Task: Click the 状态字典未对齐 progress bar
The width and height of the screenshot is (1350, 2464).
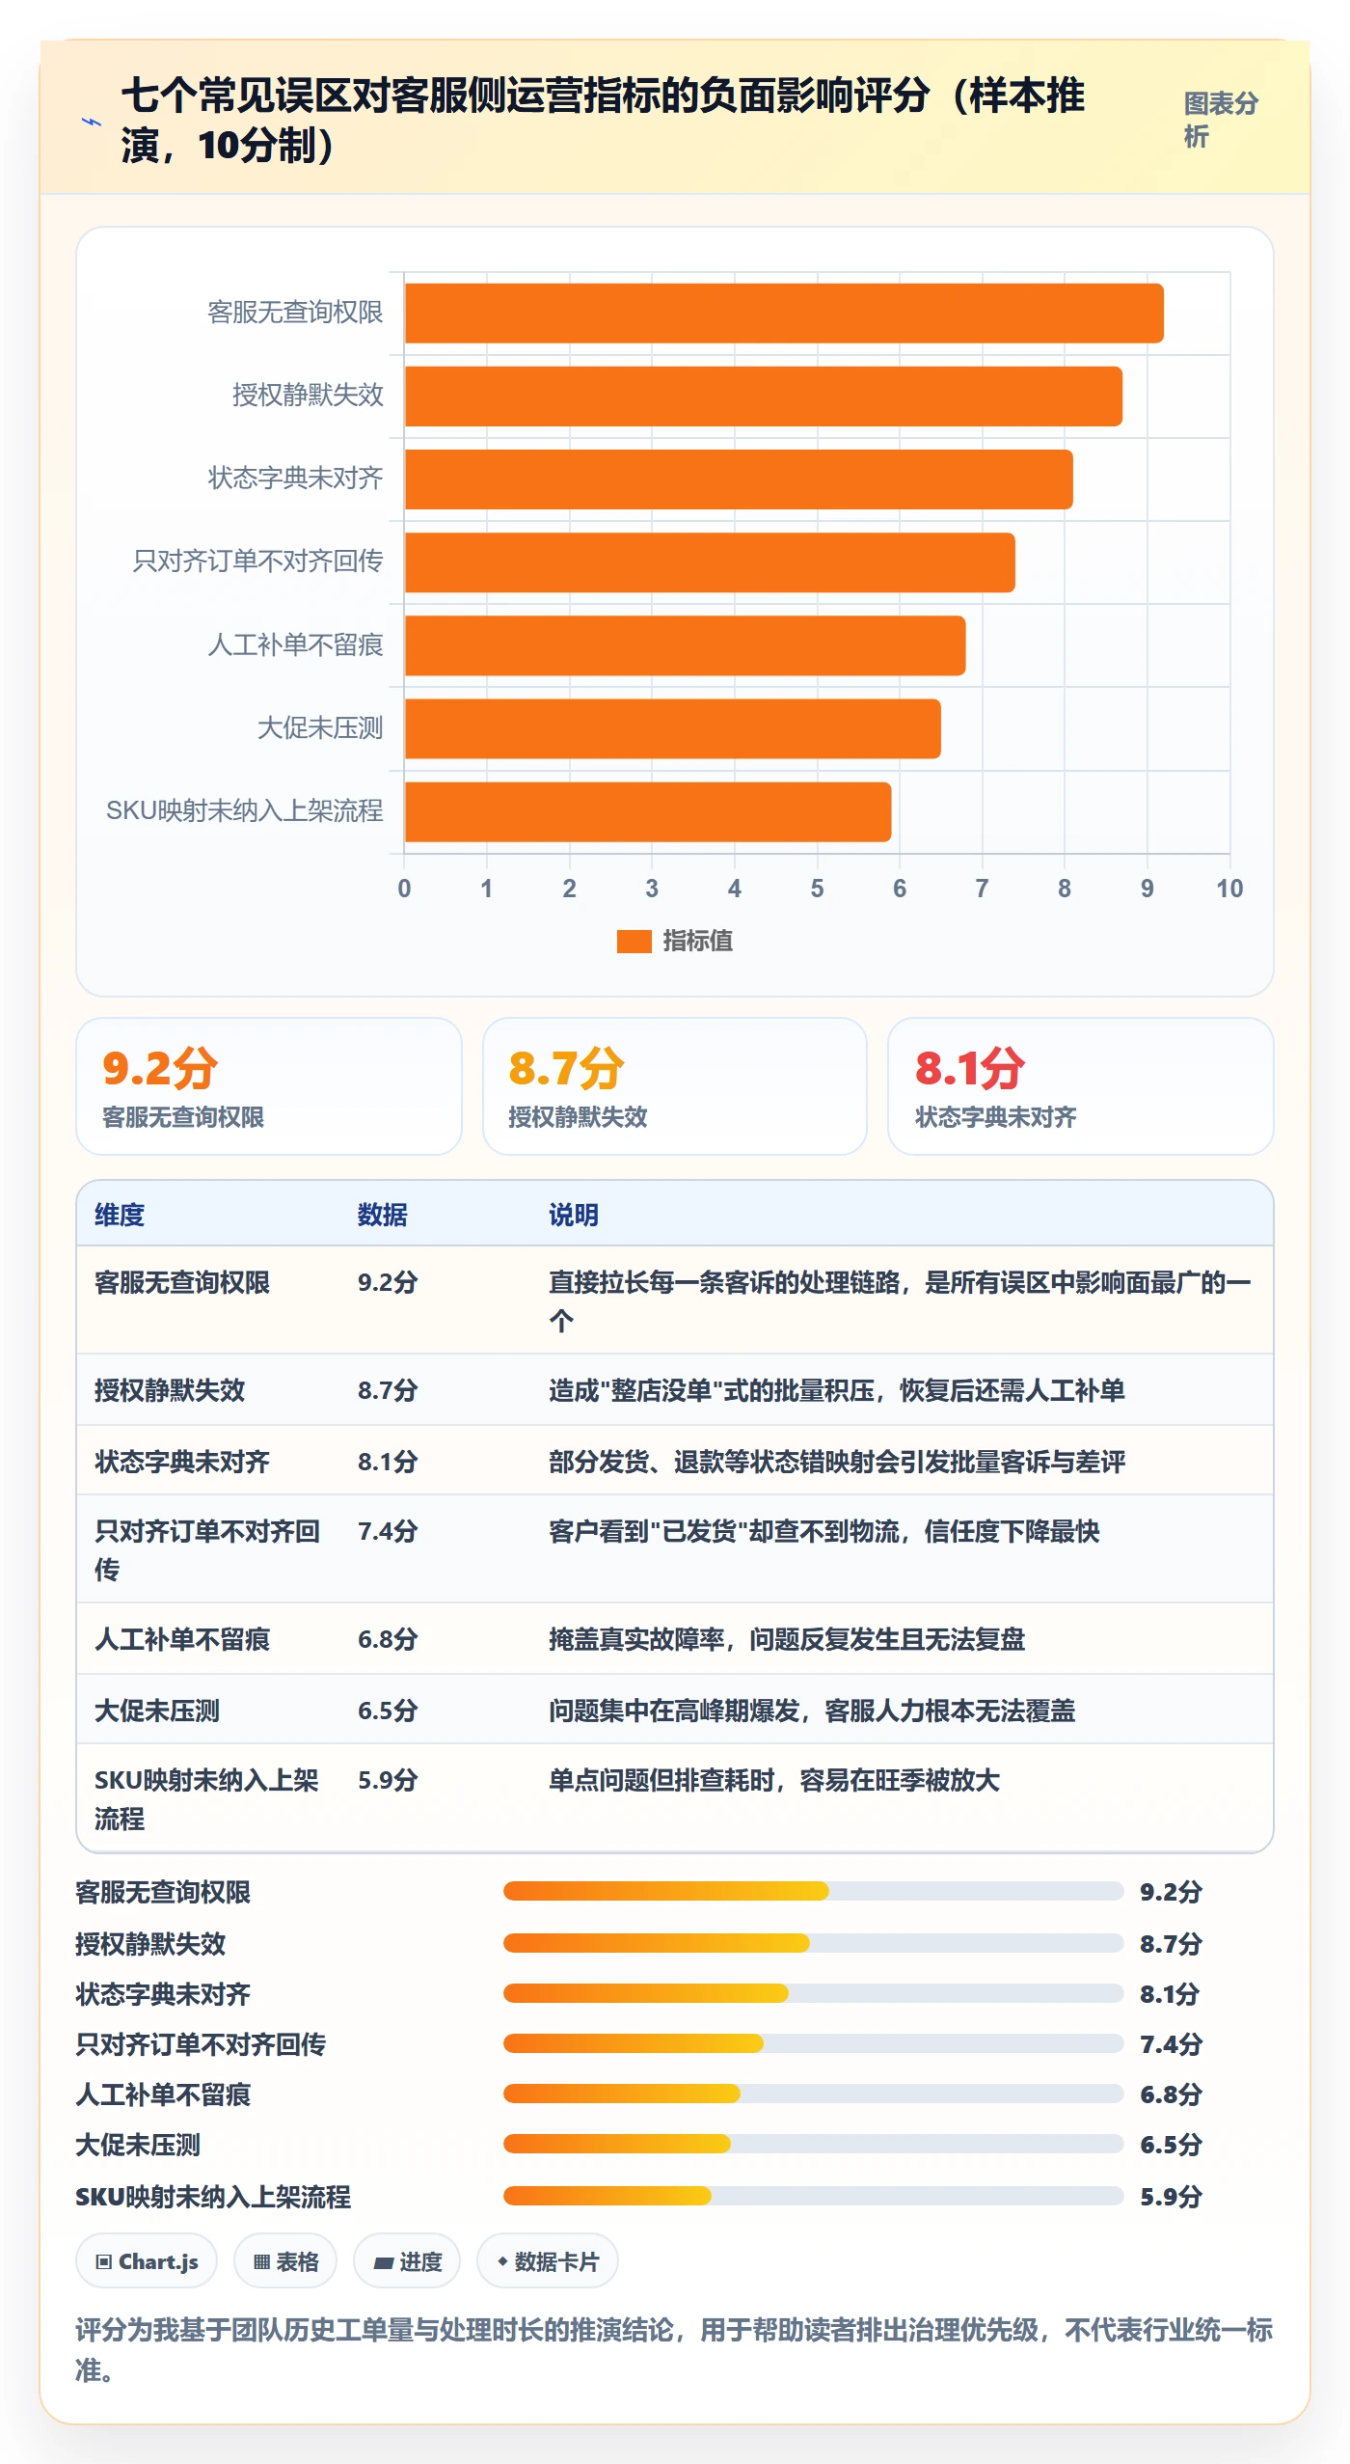Action: (813, 1993)
